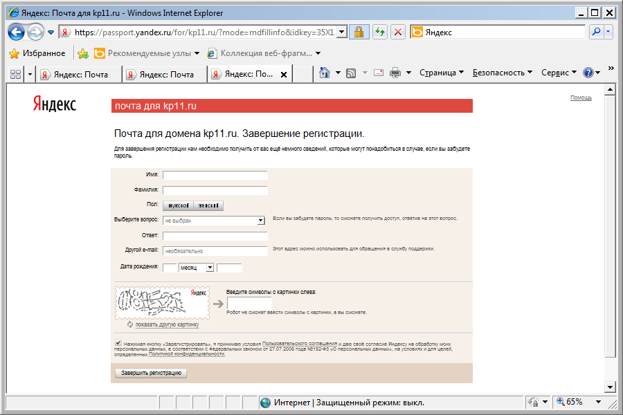
Task: Click the captcha image
Action: pyautogui.click(x=162, y=303)
